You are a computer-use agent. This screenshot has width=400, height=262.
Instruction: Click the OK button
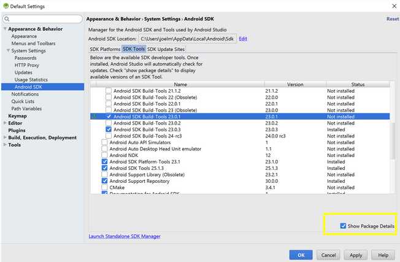(301, 255)
